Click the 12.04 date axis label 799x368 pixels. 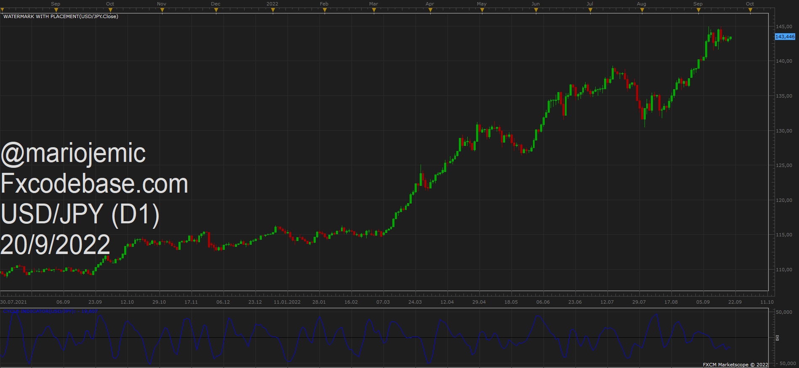tap(447, 302)
